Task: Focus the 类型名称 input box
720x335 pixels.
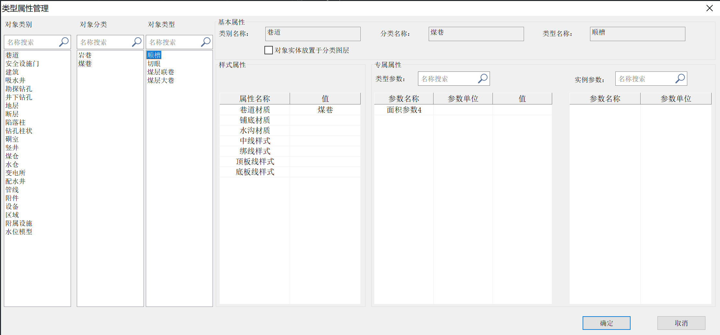Action: 637,34
